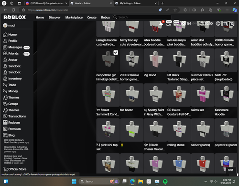
Task: Click the Official Store cart icon
Action: tap(5, 169)
